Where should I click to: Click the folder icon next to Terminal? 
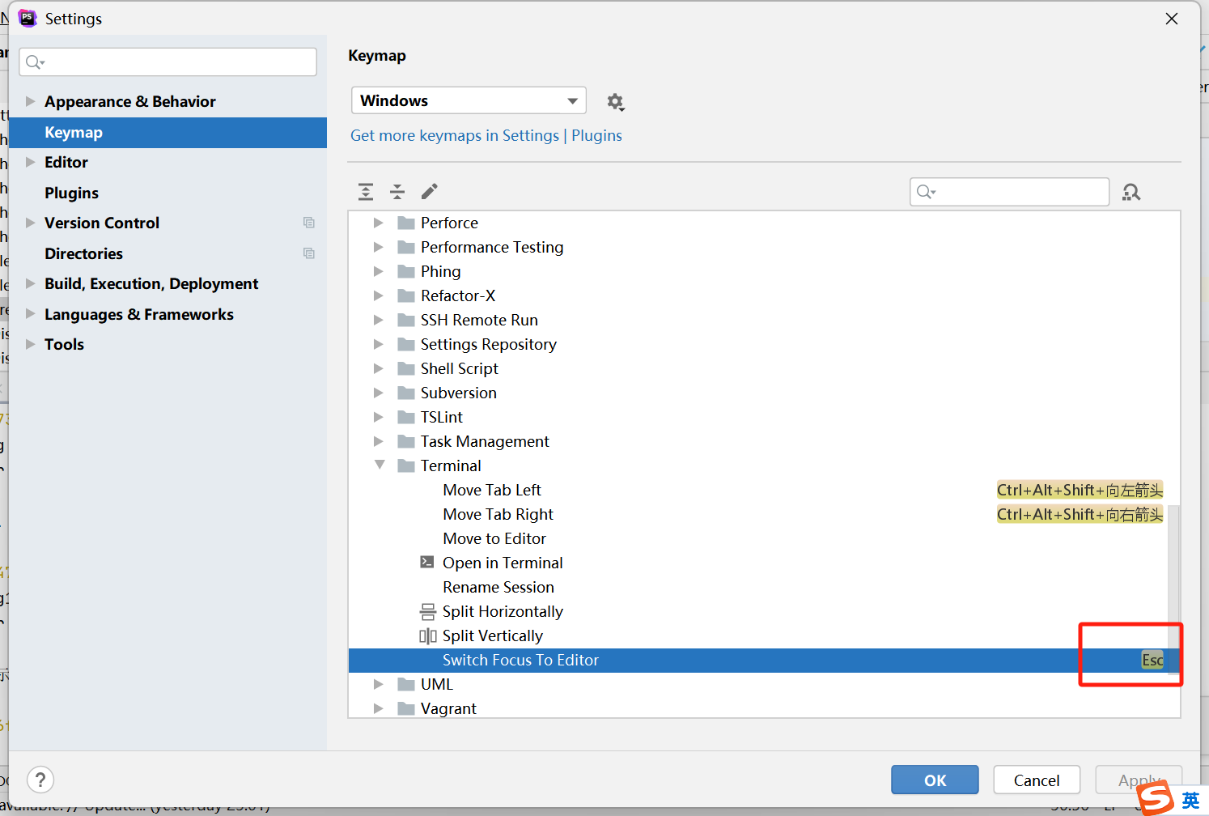point(406,465)
